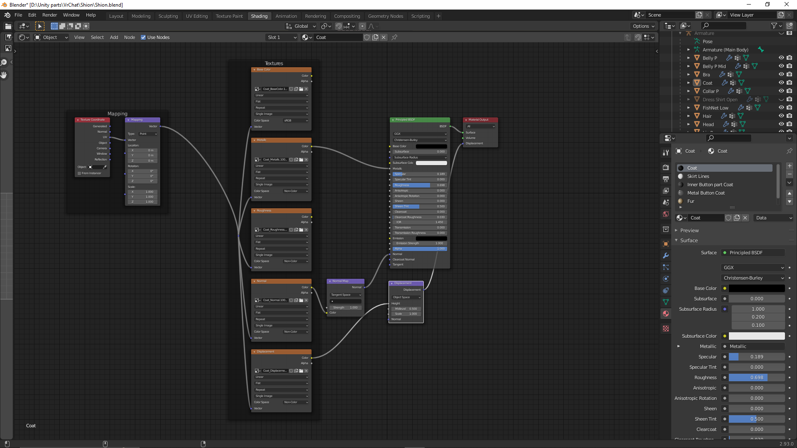Click the Subsurface Color white swatch

757,336
